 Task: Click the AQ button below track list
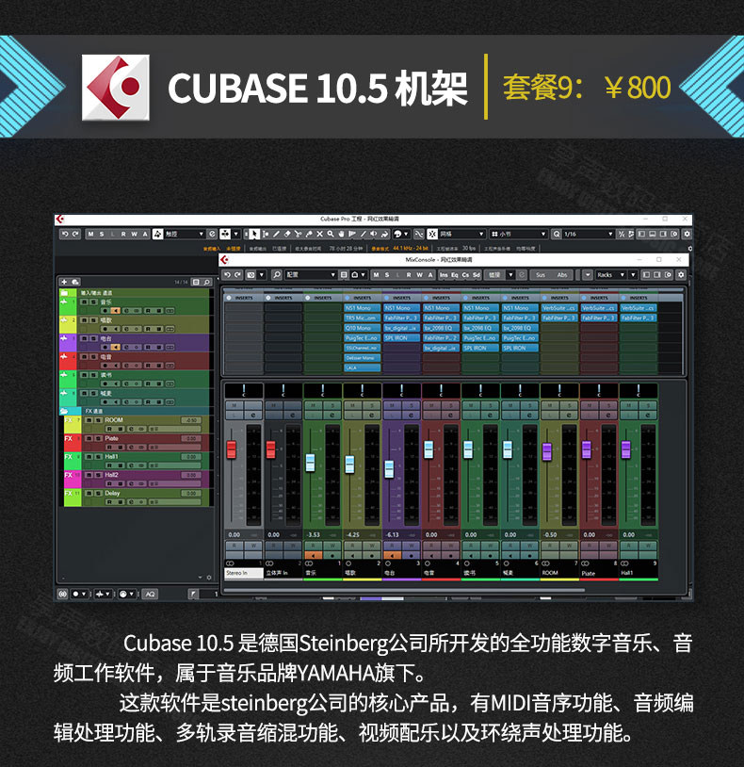coord(150,594)
